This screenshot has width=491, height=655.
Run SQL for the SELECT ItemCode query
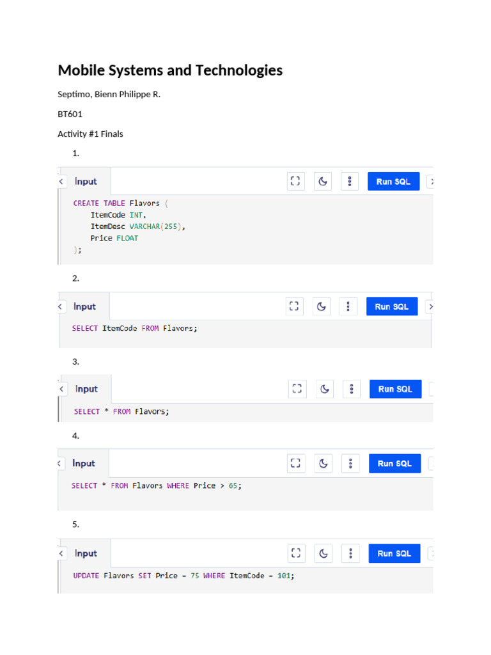pyautogui.click(x=392, y=306)
